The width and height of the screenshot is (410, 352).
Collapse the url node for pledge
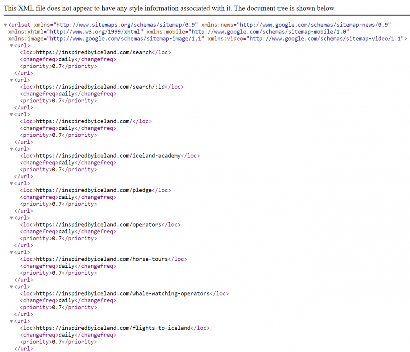tap(11, 184)
